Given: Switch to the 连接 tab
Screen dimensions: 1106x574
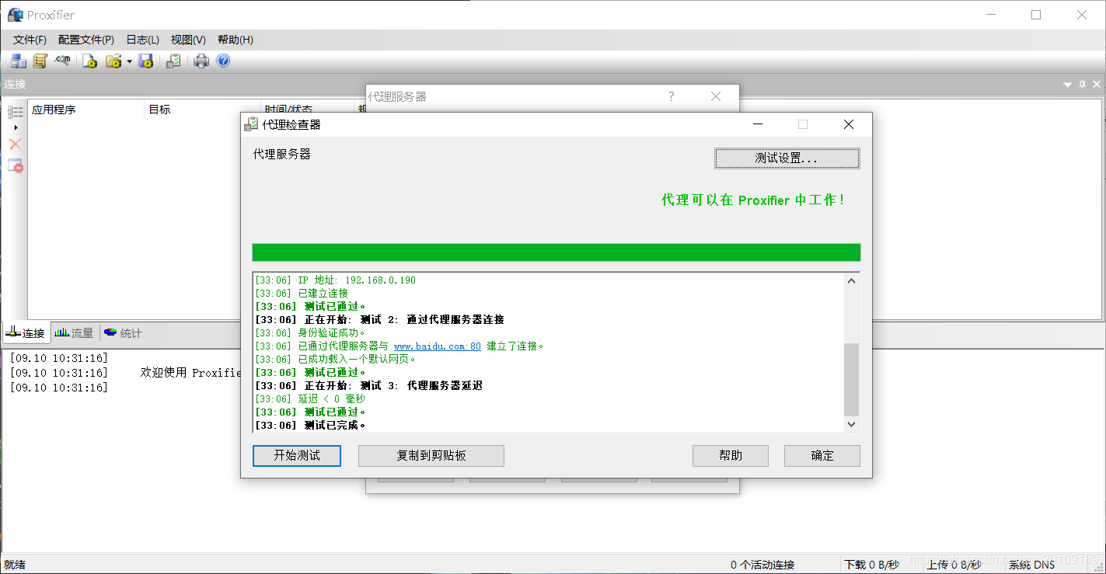Looking at the screenshot, I should click(26, 333).
